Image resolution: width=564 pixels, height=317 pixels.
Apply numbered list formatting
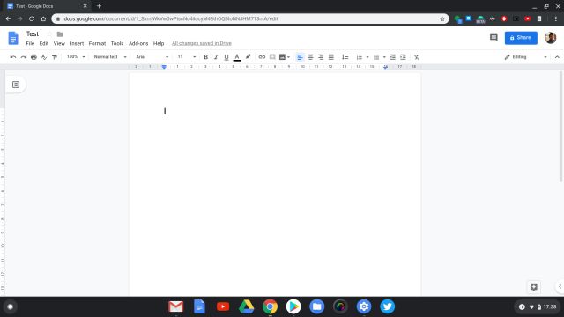click(360, 57)
